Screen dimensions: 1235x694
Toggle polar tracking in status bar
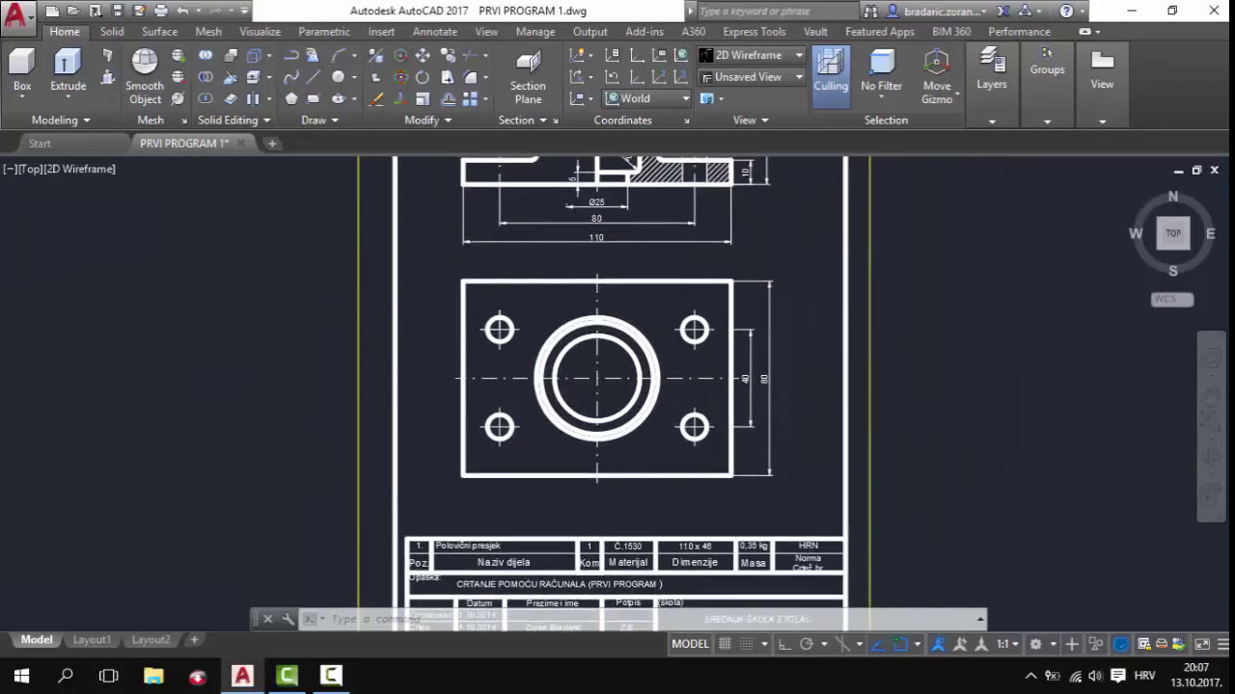807,644
